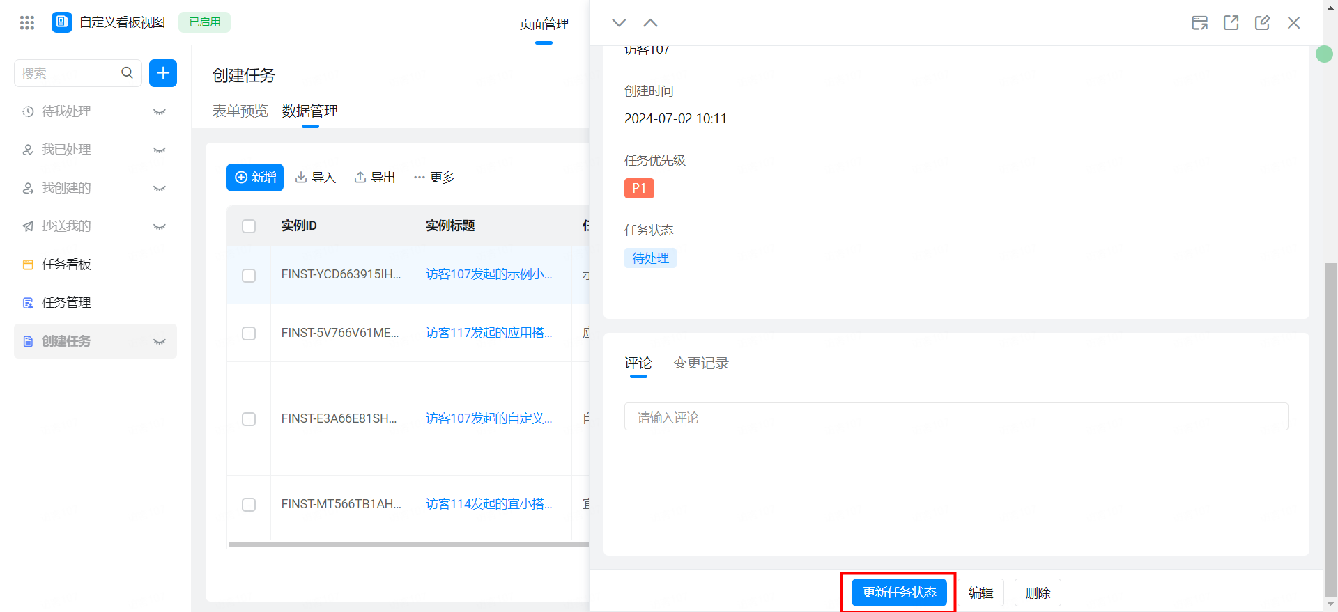Viewport: 1338px width, 612px height.
Task: Click cell FINST-YCD663915IH...
Action: tap(341, 274)
